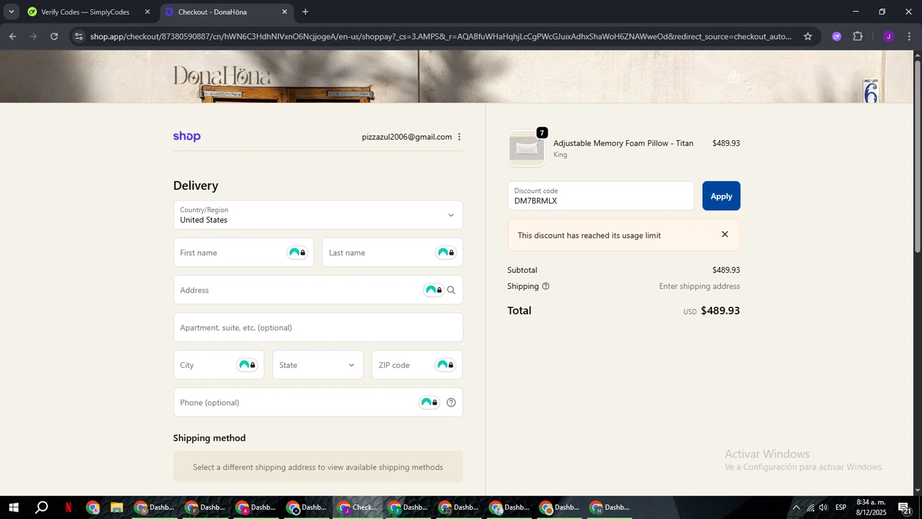
Task: Open the cart bag icon in header
Action: pos(733,77)
